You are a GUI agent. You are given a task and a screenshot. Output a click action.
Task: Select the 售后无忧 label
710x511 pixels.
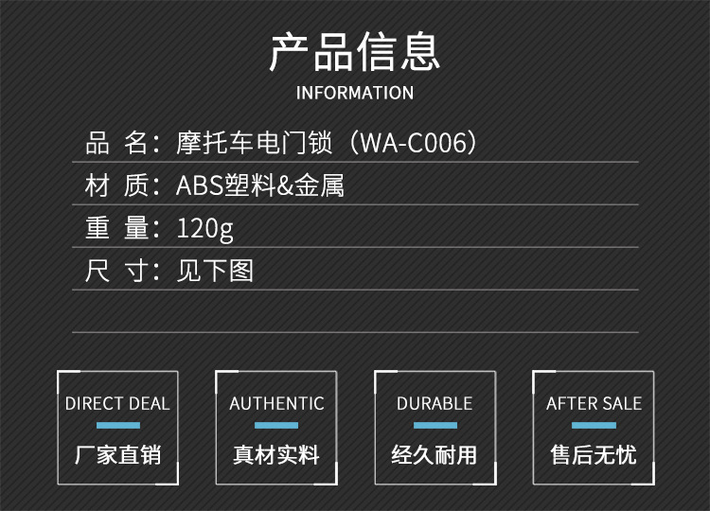tap(594, 455)
